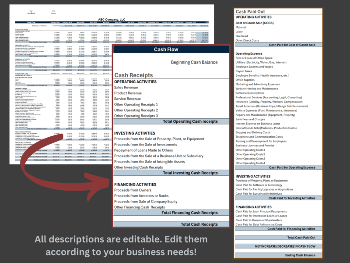This screenshot has width=350, height=263.
Task: Click the ABC Company, LLC spreadsheet title
Action: [x=112, y=19]
